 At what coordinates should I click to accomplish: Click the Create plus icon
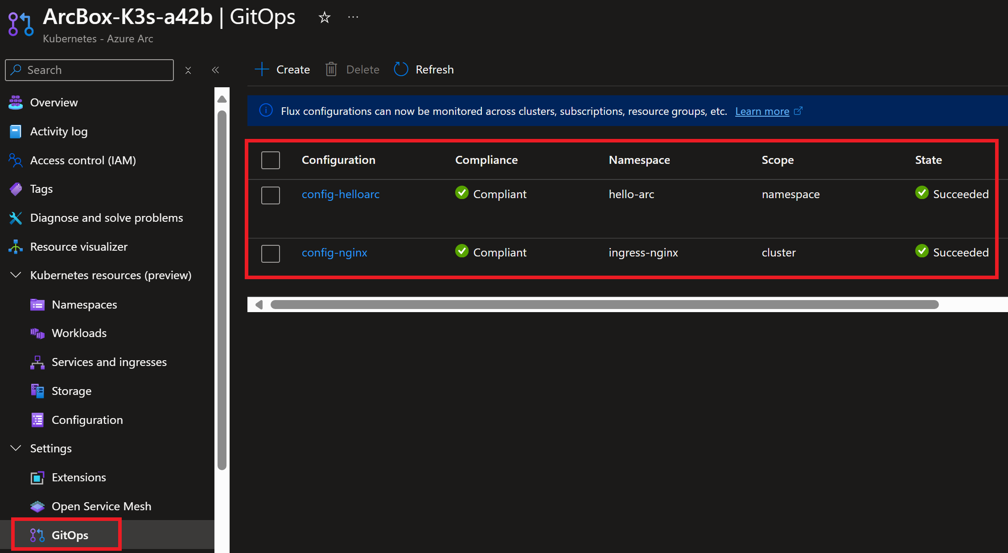262,69
